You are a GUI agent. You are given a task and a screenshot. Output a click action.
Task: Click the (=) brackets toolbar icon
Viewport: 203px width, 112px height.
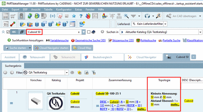coord(53,16)
